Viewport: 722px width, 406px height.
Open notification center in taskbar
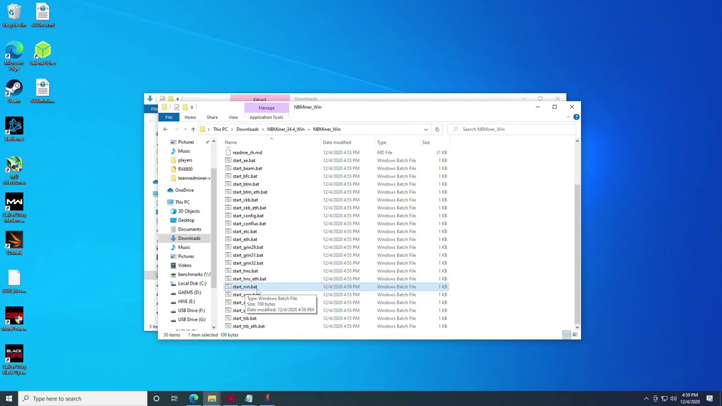[710, 399]
